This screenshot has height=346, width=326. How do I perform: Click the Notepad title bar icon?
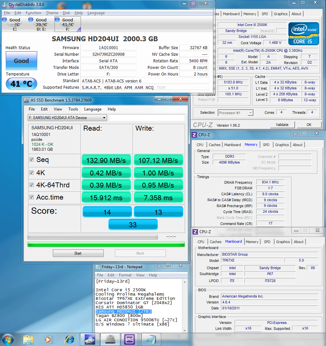click(x=97, y=267)
